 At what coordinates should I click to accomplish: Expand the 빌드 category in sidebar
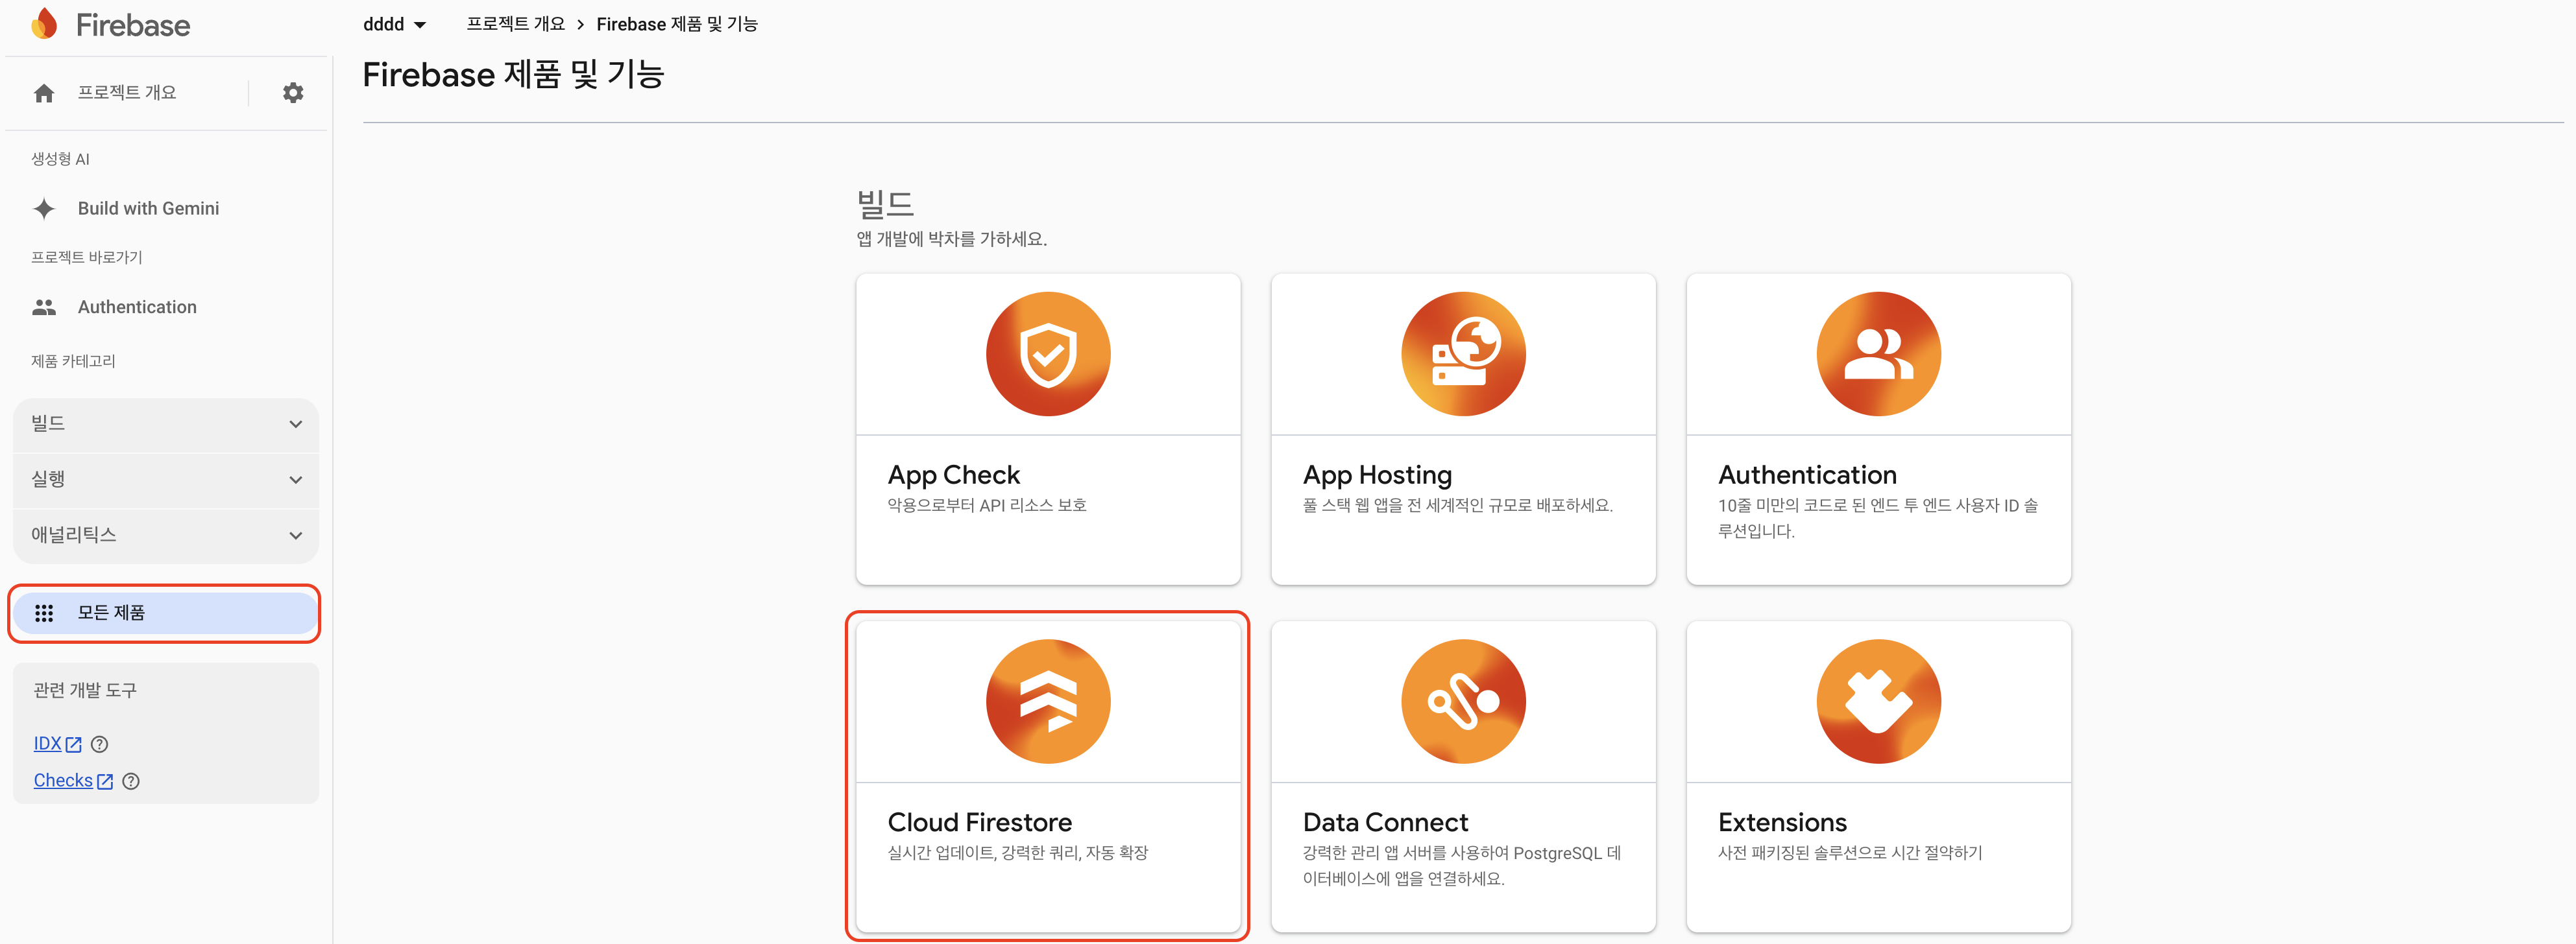click(166, 425)
